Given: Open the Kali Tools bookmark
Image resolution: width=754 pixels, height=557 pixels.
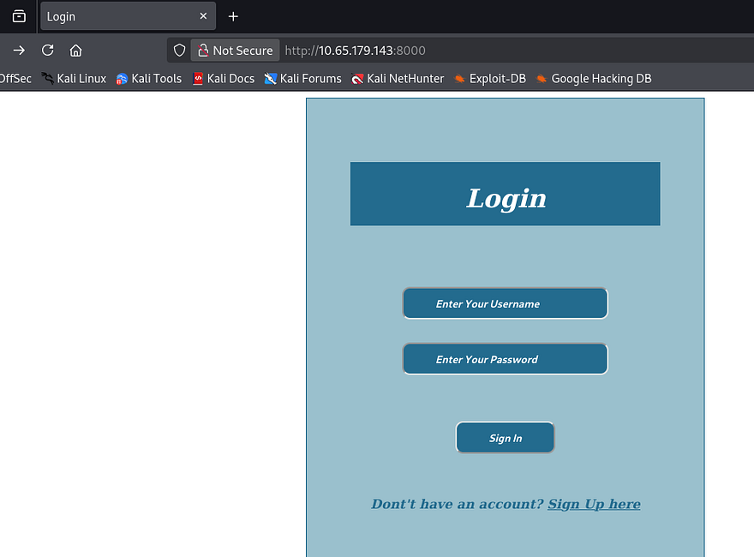Looking at the screenshot, I should (x=149, y=79).
